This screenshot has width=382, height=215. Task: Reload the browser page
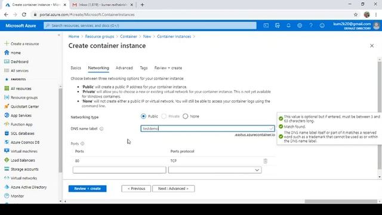24,14
